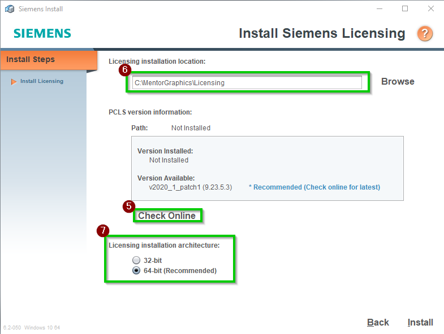
Task: Select the 32-bit architecture option
Action: coord(136,260)
